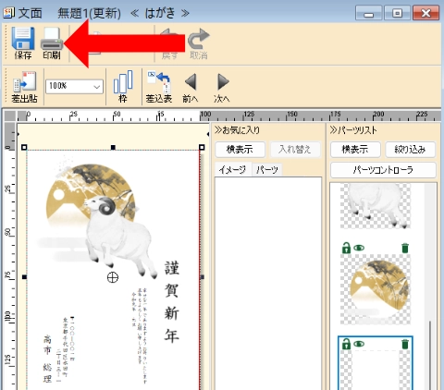Click the 印刷 printer icon
The height and width of the screenshot is (390, 444).
click(52, 39)
